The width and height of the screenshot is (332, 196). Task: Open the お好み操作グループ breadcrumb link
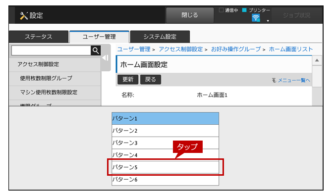236,49
